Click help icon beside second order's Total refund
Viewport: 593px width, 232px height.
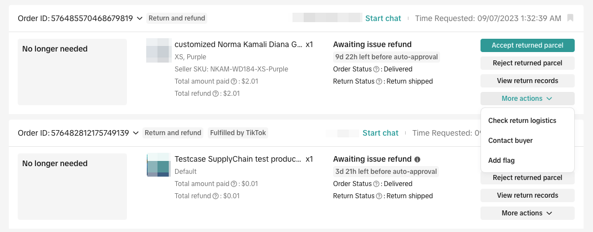click(x=216, y=196)
